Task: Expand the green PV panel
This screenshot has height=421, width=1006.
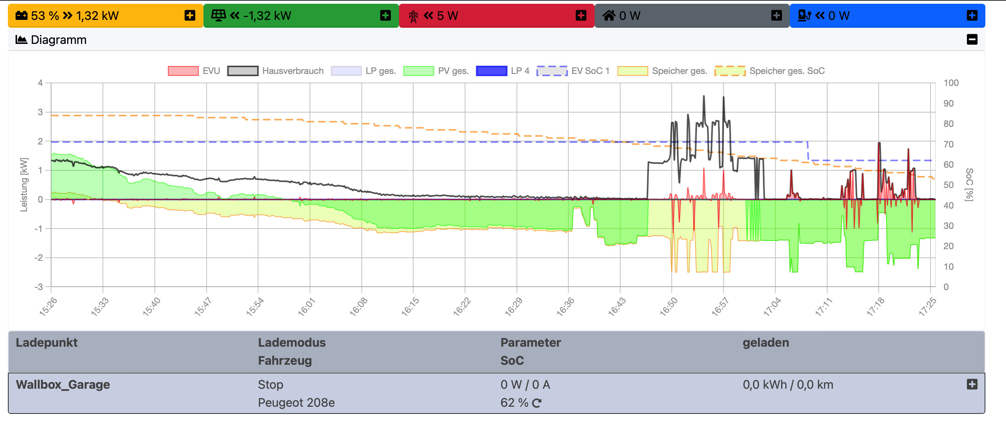Action: (385, 16)
